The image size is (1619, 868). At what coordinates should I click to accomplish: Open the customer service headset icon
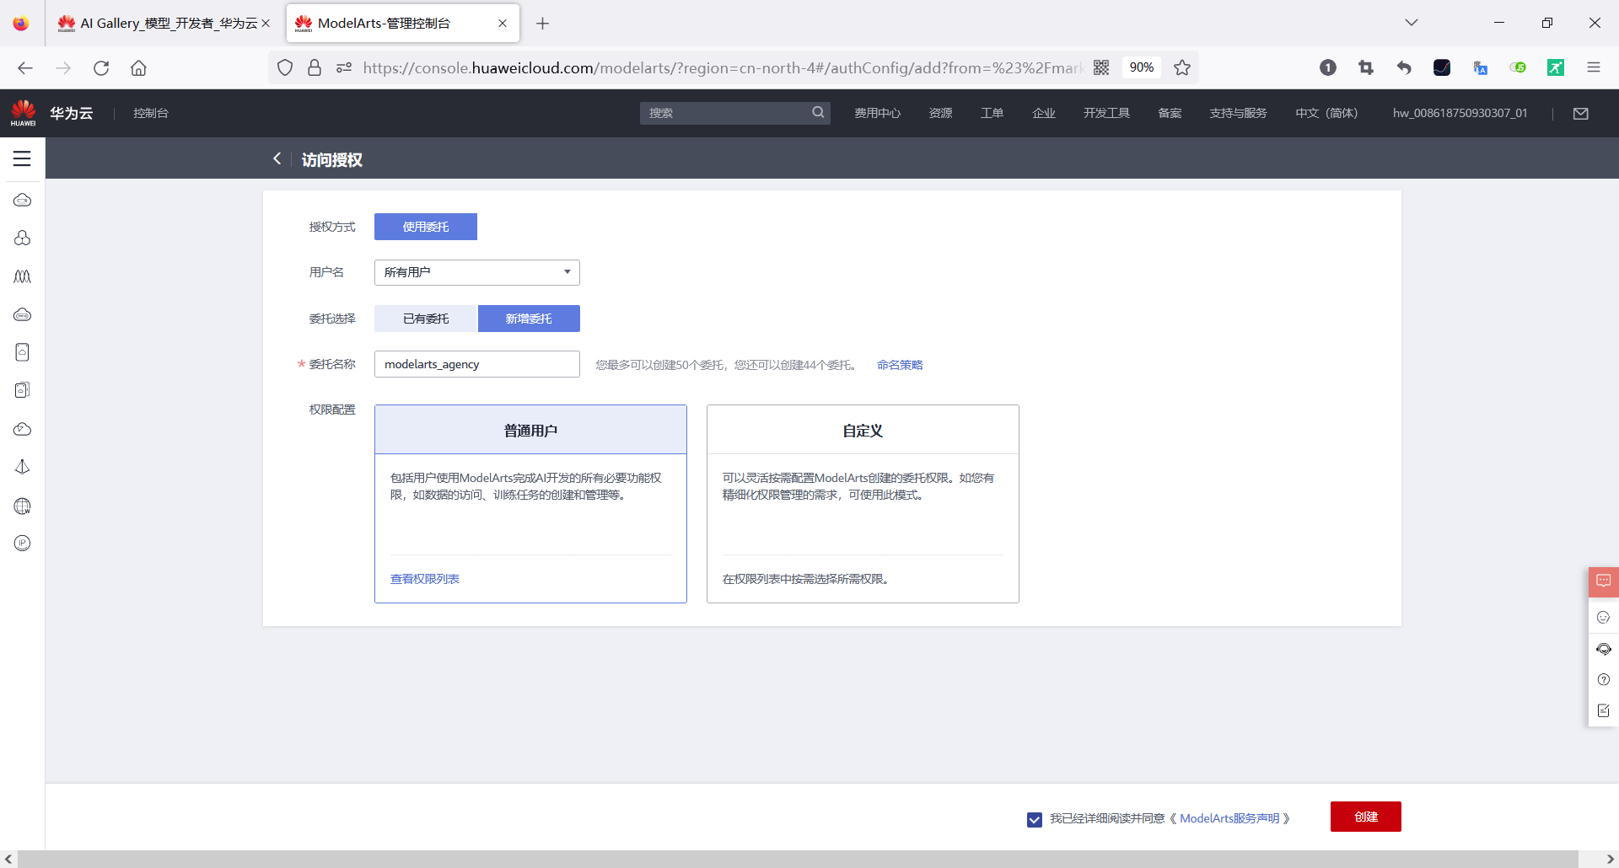pos(1604,649)
